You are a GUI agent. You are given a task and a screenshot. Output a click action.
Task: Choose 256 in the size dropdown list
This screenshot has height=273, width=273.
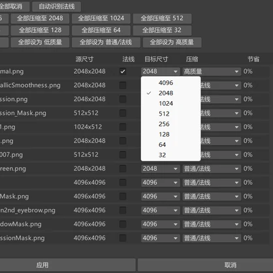click(170, 124)
